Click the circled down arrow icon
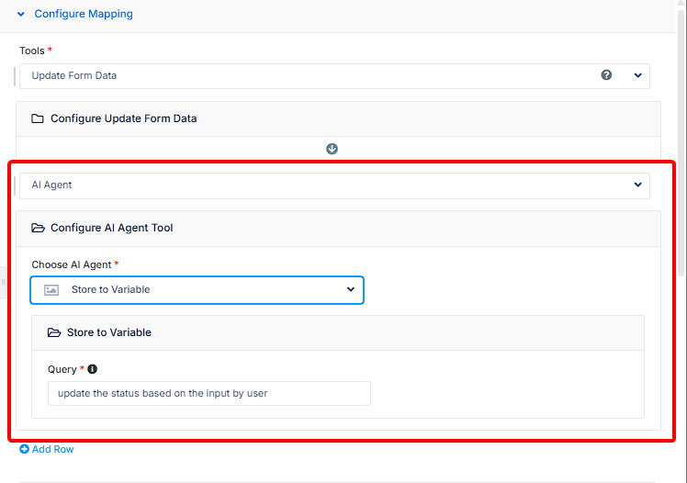This screenshot has width=687, height=483. click(x=332, y=149)
